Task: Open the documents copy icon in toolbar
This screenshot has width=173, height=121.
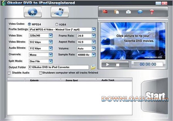Action: click(117, 12)
